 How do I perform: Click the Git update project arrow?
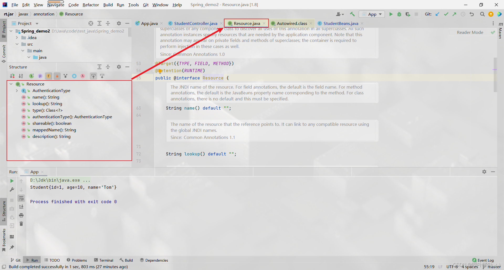point(437,14)
